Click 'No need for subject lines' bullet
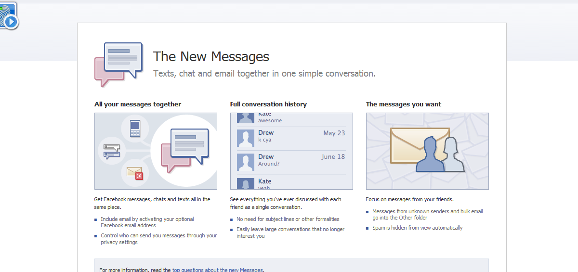The height and width of the screenshot is (272, 578). pos(288,219)
